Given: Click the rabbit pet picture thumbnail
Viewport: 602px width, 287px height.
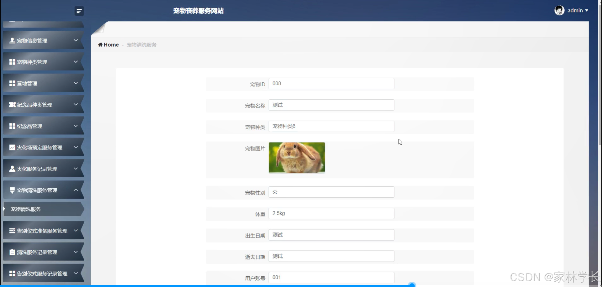Looking at the screenshot, I should click(297, 158).
